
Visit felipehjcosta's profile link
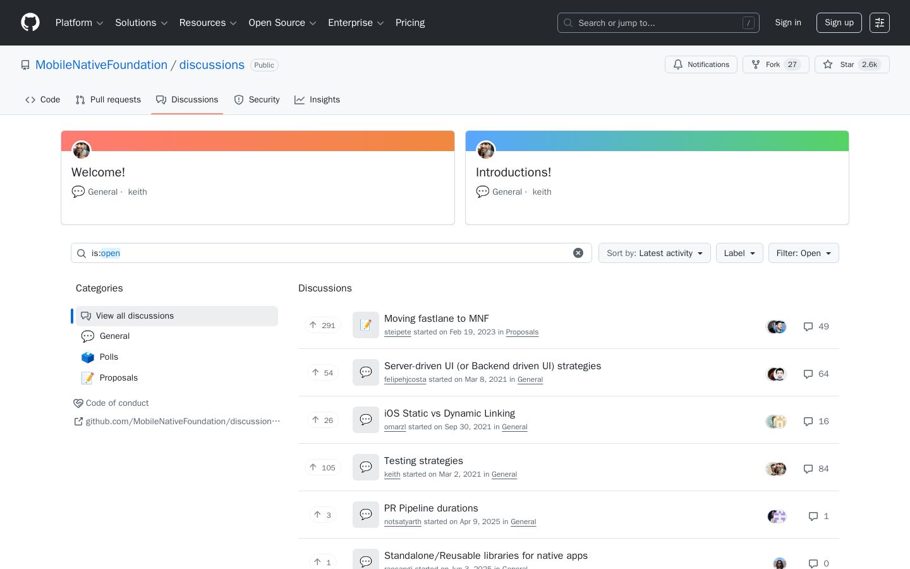pyautogui.click(x=405, y=380)
